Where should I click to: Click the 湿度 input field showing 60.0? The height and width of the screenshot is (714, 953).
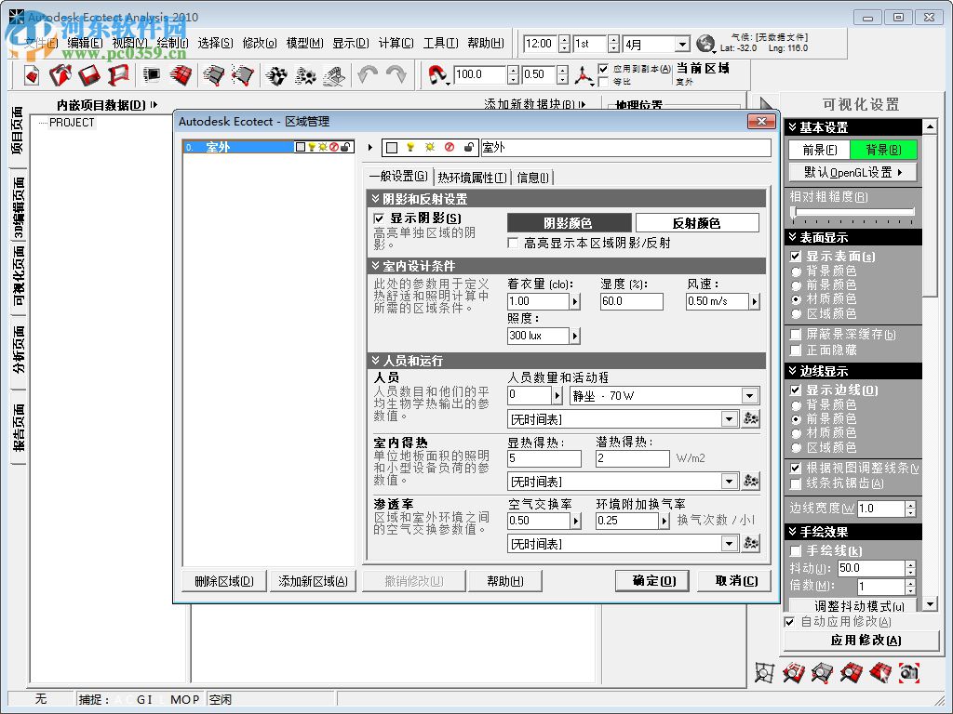coord(630,301)
